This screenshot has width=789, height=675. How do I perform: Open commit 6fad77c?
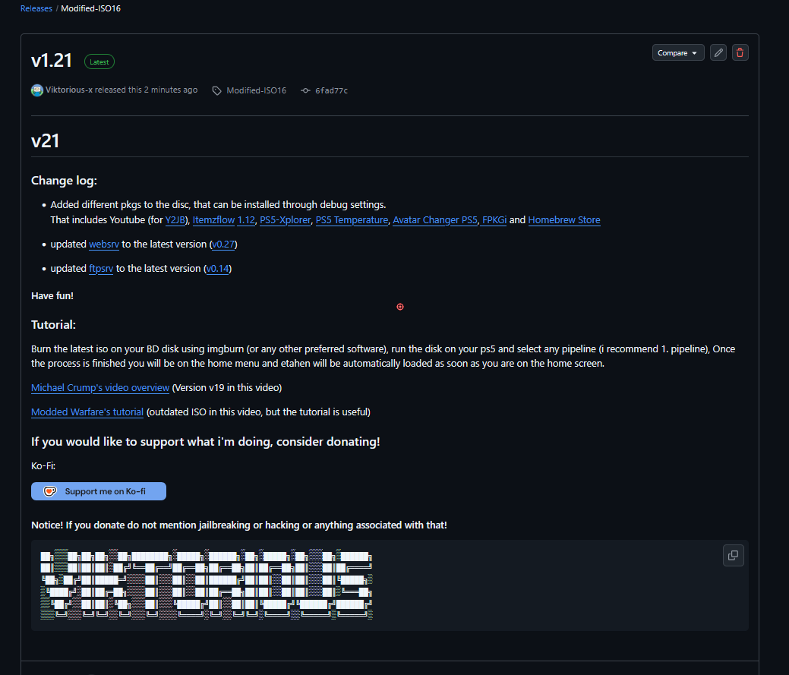[331, 90]
